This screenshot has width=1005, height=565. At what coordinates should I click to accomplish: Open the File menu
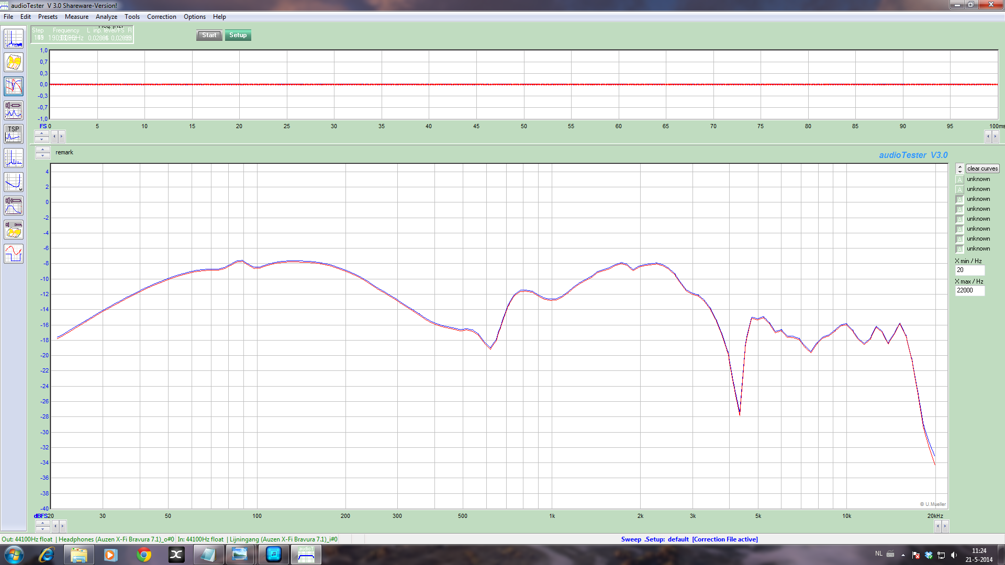tap(8, 17)
